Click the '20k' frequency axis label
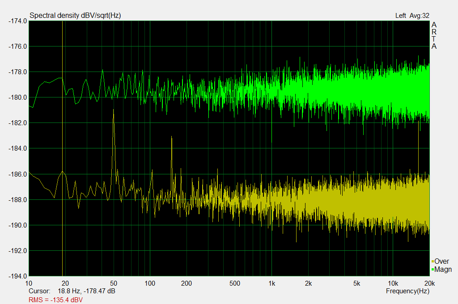This screenshot has height=304, width=458. point(429,283)
